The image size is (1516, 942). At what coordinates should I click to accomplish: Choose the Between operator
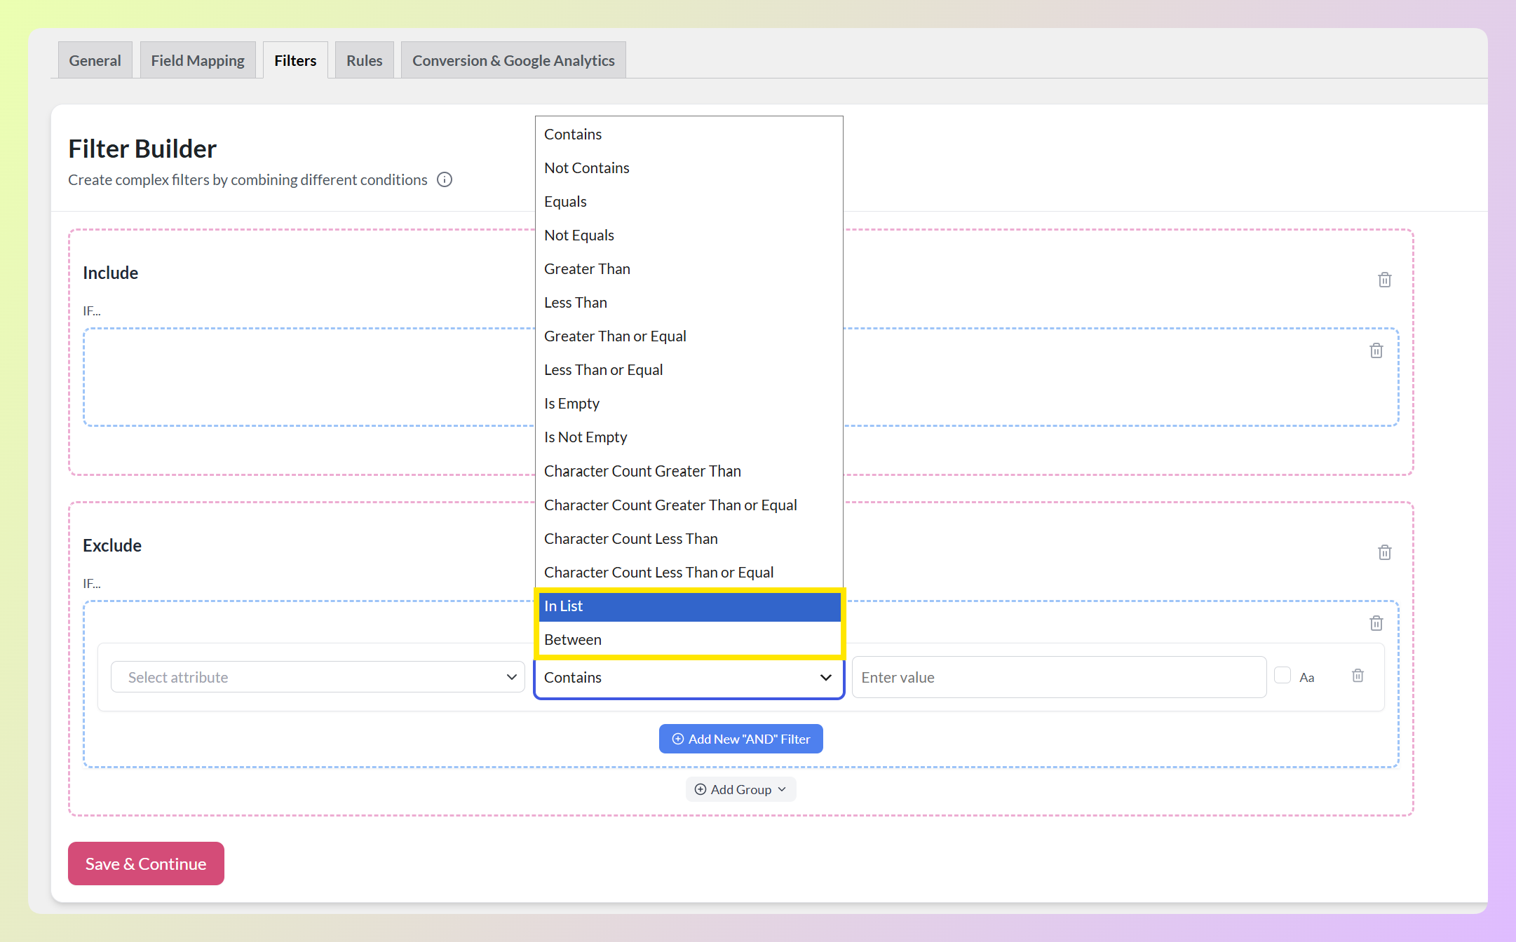(689, 639)
